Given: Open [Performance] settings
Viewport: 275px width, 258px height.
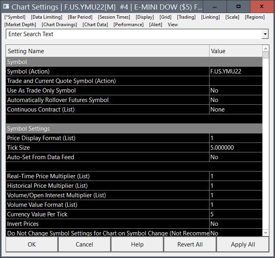Looking at the screenshot, I should click(x=129, y=25).
